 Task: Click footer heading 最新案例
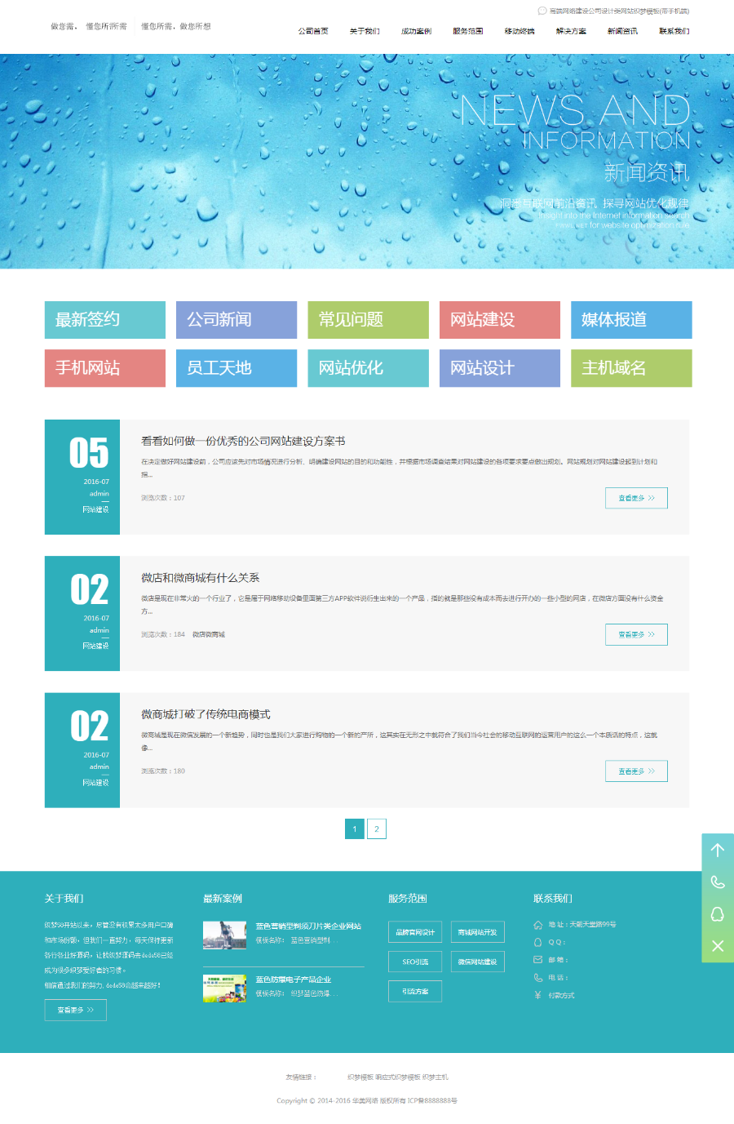(x=223, y=899)
